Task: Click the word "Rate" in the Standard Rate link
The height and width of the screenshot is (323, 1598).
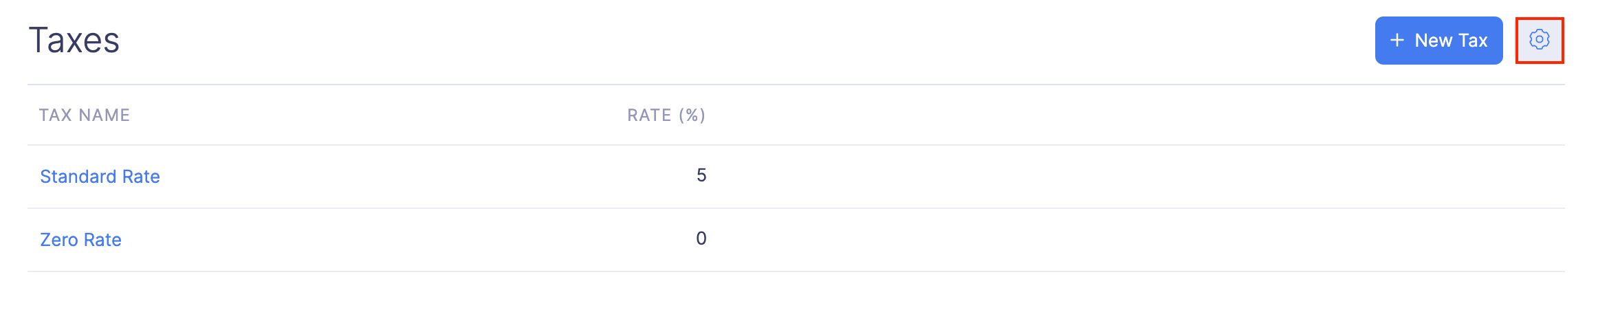Action: coord(141,177)
